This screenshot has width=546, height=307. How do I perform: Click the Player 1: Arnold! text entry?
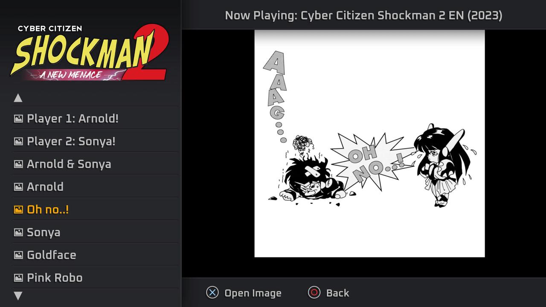pyautogui.click(x=73, y=119)
